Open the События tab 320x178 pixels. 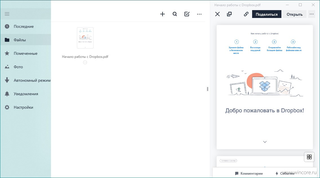(x=285, y=173)
